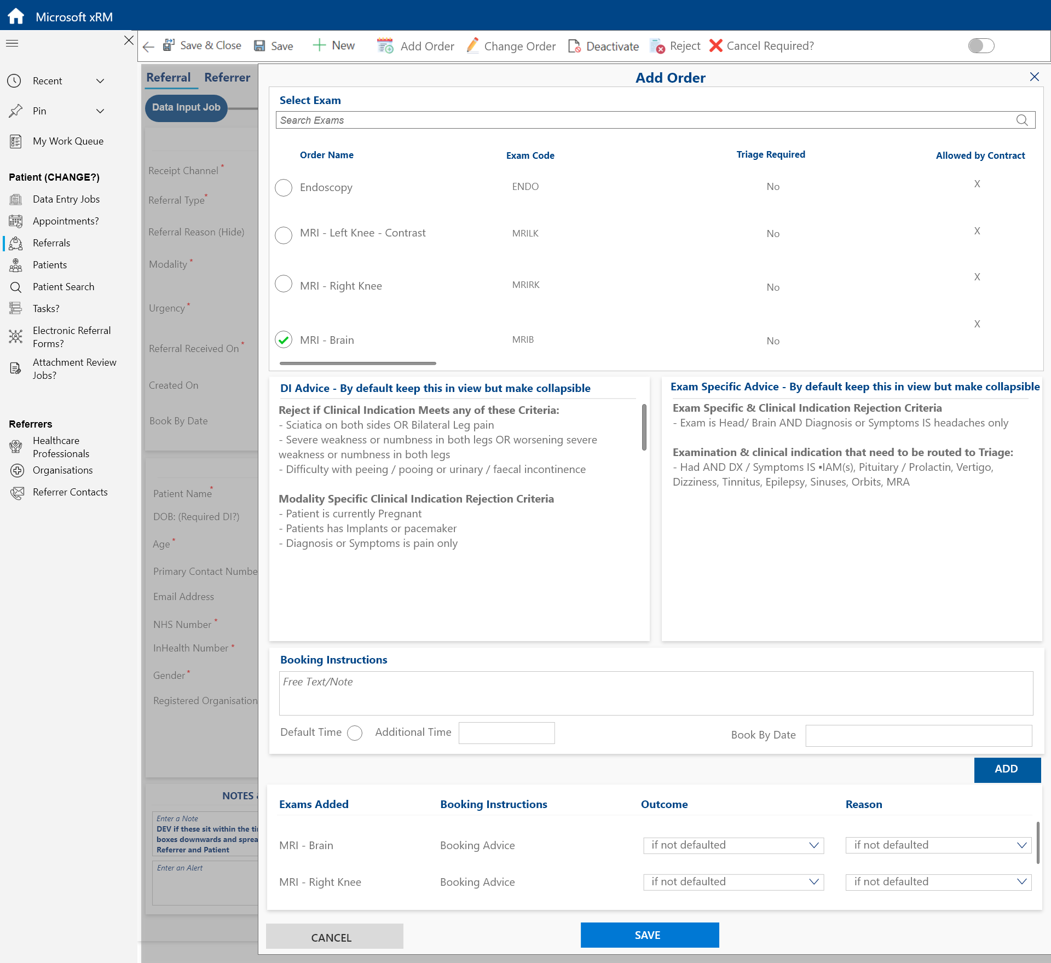The height and width of the screenshot is (963, 1051).
Task: Open the Referrals sidebar item
Action: click(51, 243)
